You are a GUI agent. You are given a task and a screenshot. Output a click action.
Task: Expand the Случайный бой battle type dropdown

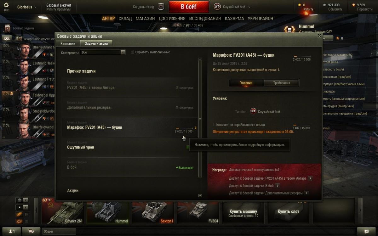(232, 7)
